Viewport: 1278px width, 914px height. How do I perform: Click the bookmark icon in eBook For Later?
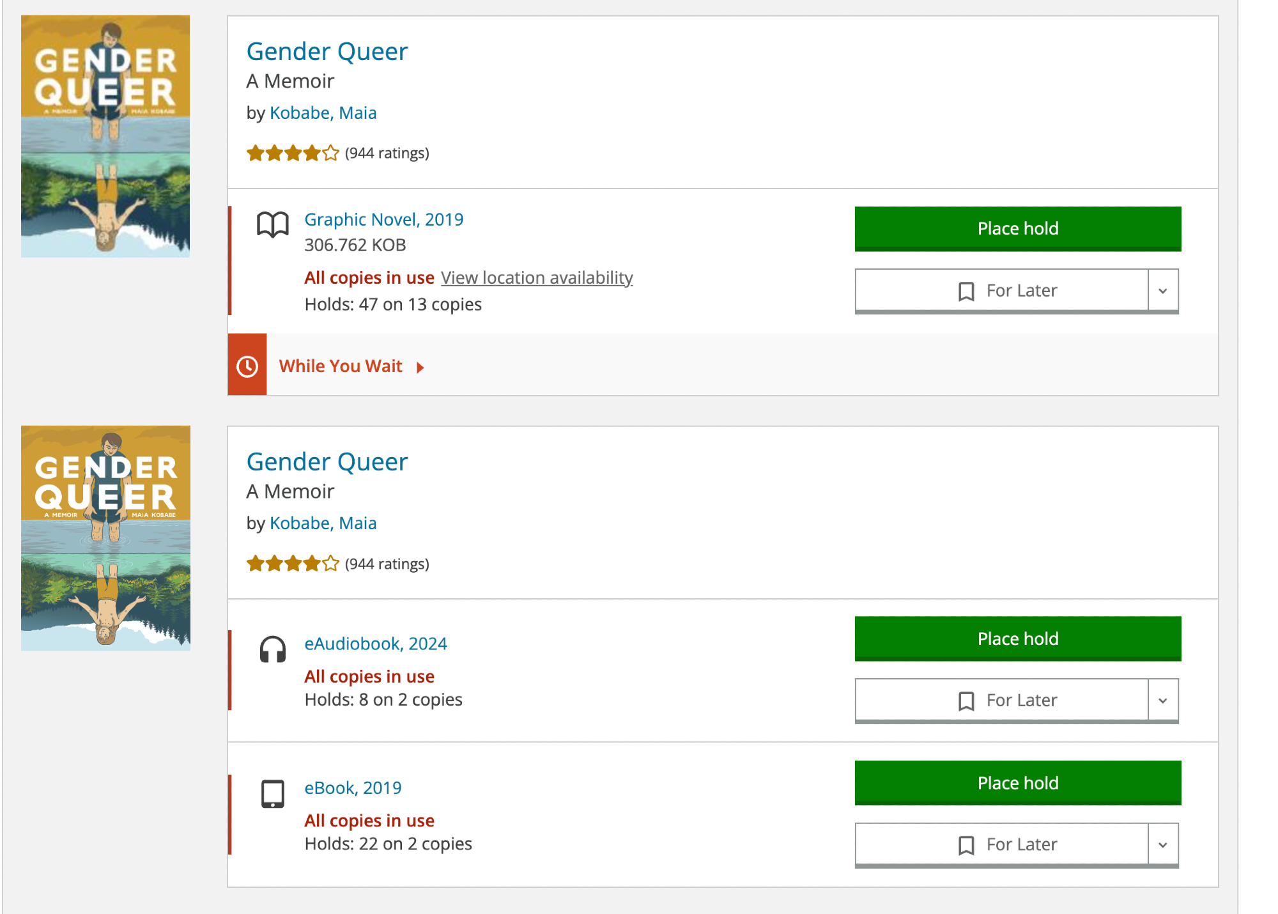[966, 845]
